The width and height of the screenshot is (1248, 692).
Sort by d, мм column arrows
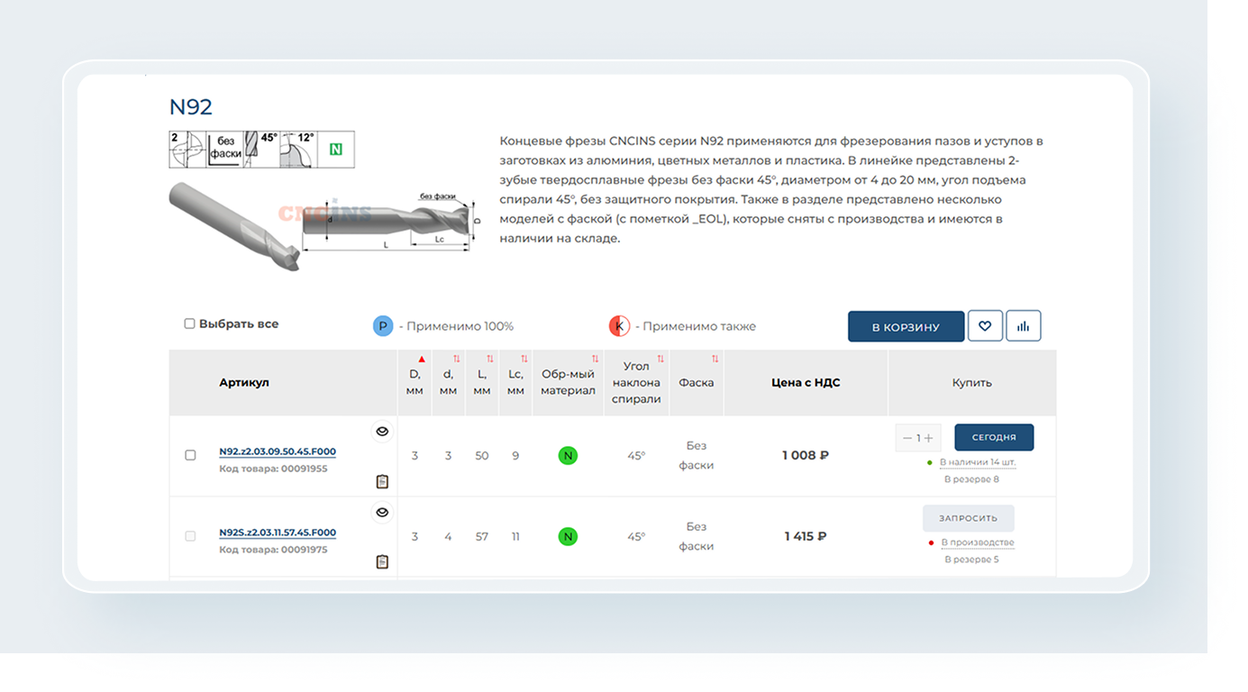tap(456, 359)
